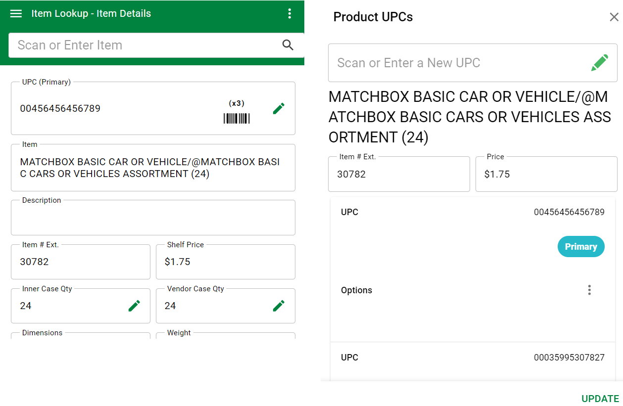This screenshot has height=406, width=623.
Task: Click the Weight field label
Action: coord(179,333)
